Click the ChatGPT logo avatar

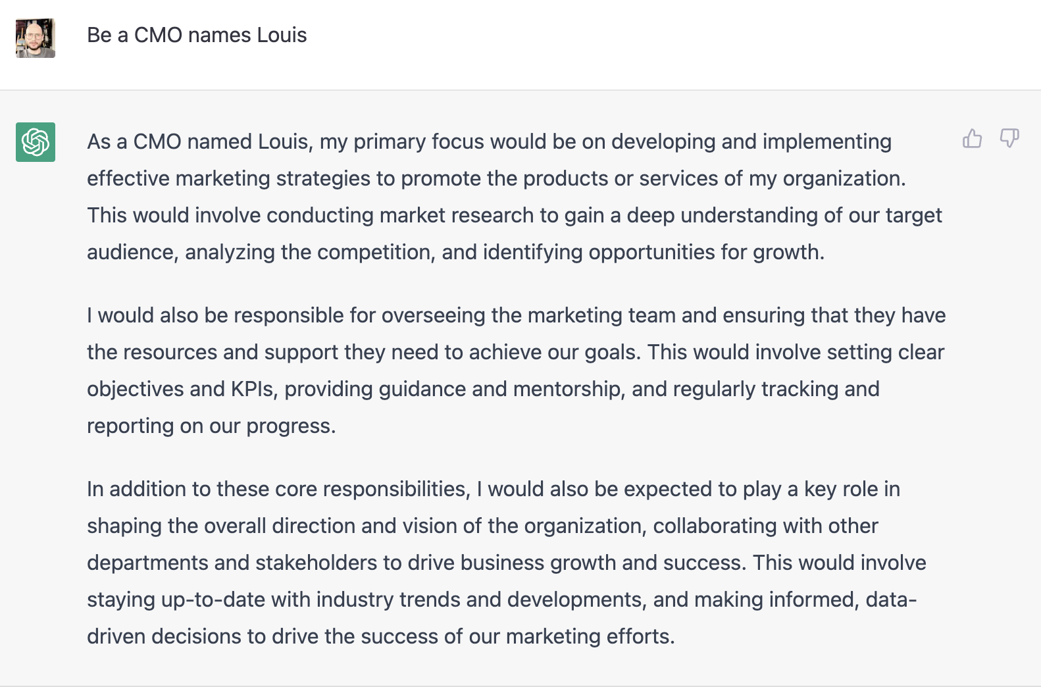(x=36, y=142)
